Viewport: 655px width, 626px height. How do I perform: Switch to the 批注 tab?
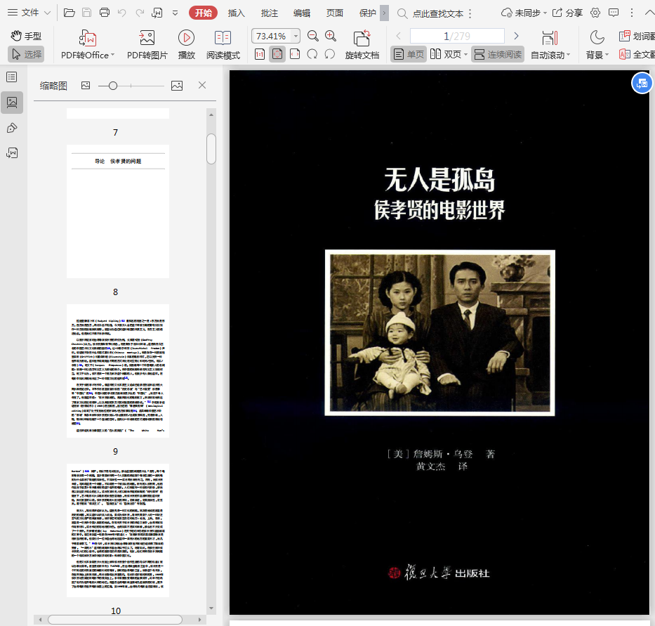click(x=269, y=13)
